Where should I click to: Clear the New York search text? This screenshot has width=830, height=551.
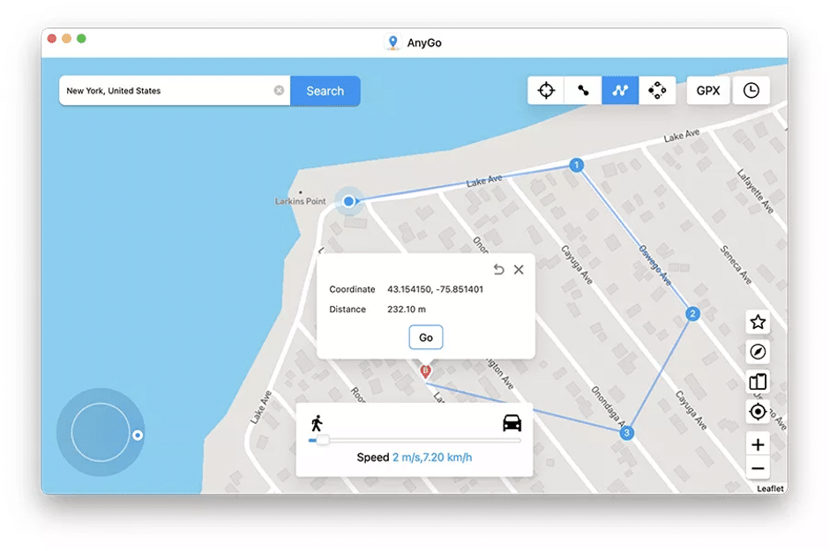pyautogui.click(x=280, y=90)
